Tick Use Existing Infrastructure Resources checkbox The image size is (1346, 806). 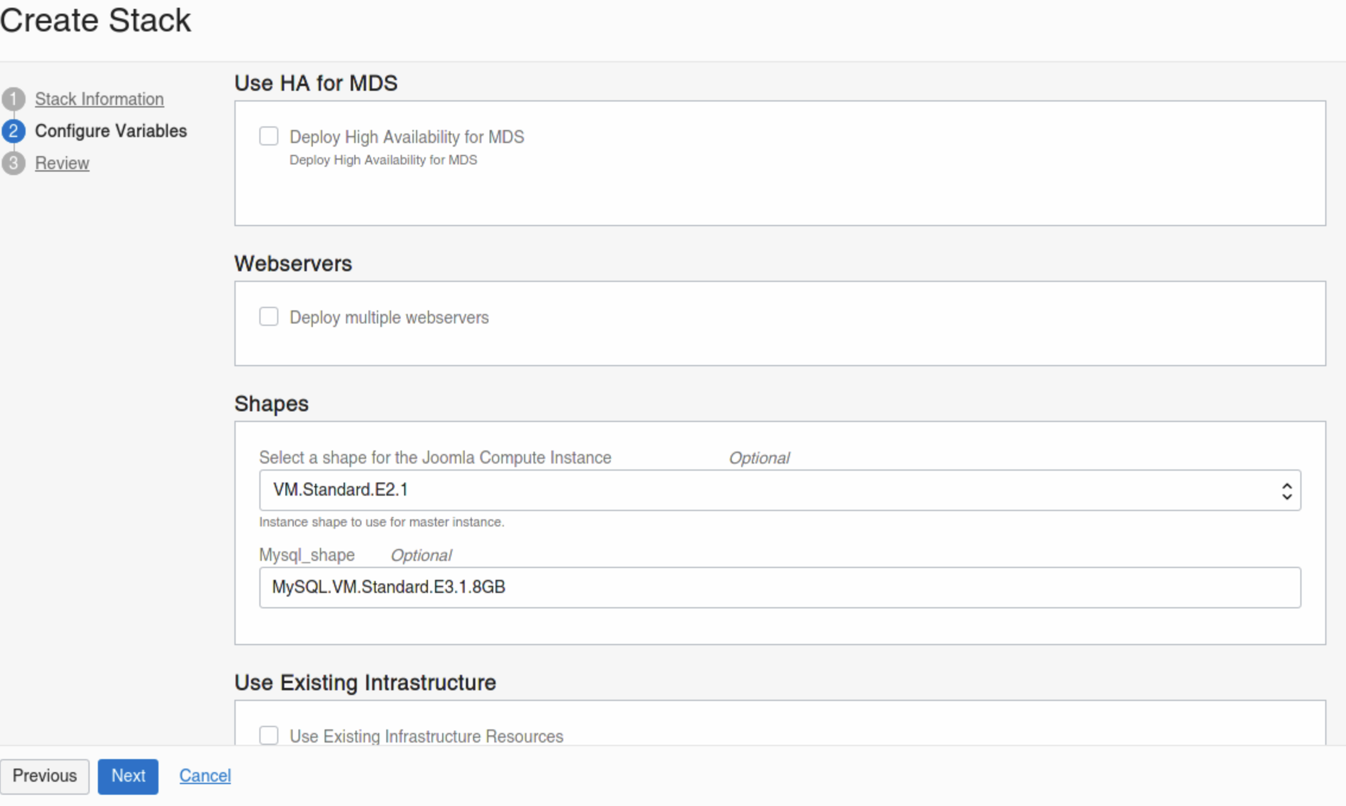click(x=268, y=735)
